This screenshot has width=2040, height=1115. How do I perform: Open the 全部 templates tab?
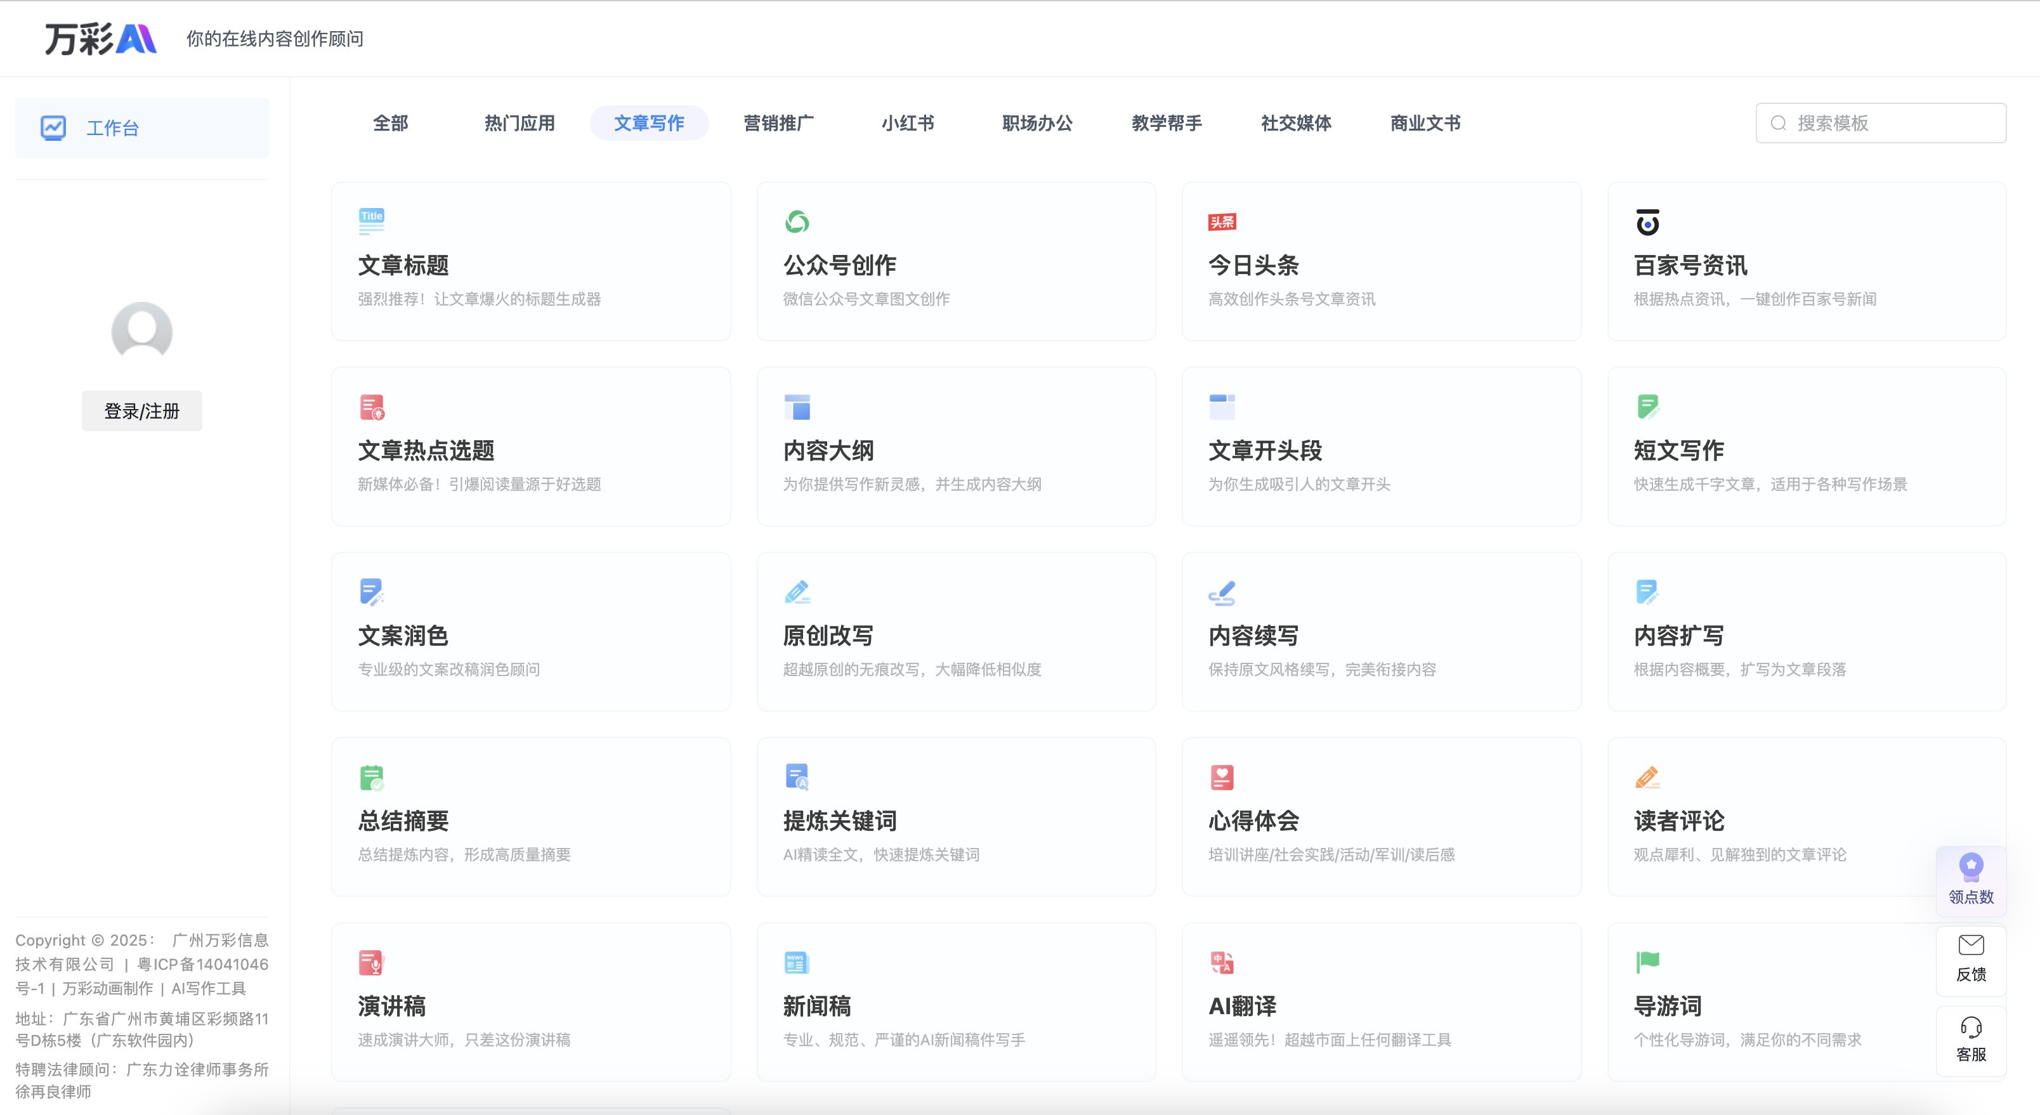[390, 123]
